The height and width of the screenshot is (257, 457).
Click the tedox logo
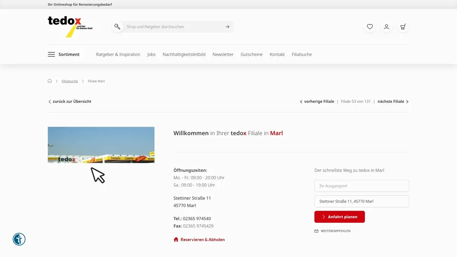[70, 27]
